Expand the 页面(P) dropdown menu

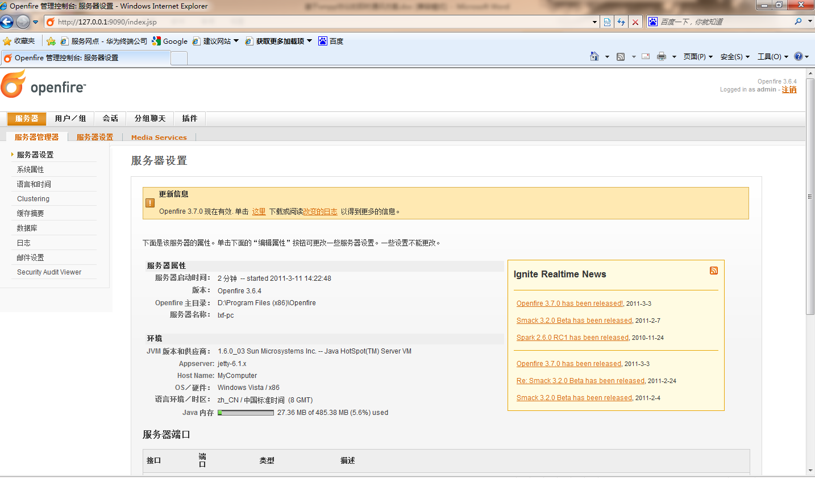tap(698, 57)
